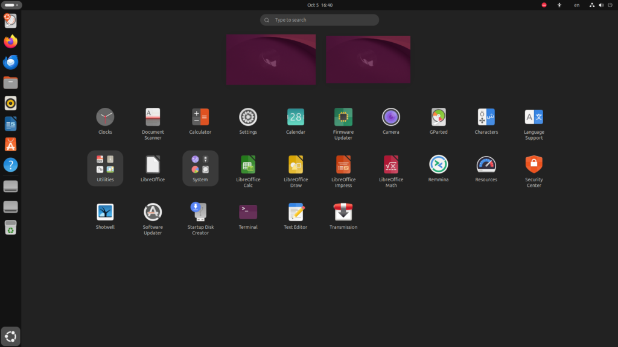Launch Shotwell photo manager
Image resolution: width=618 pixels, height=347 pixels.
[x=105, y=216]
